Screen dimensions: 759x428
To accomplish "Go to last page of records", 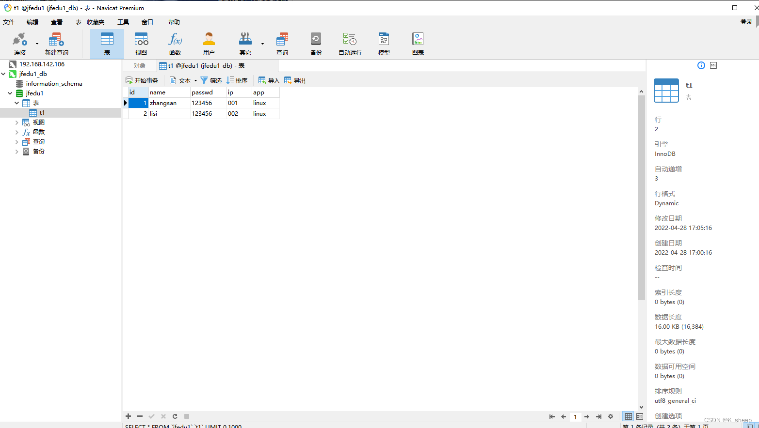I will coord(598,416).
